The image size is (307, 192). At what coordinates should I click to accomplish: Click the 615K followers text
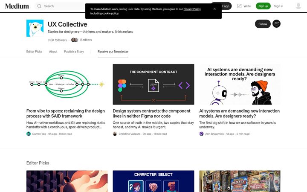point(57,40)
